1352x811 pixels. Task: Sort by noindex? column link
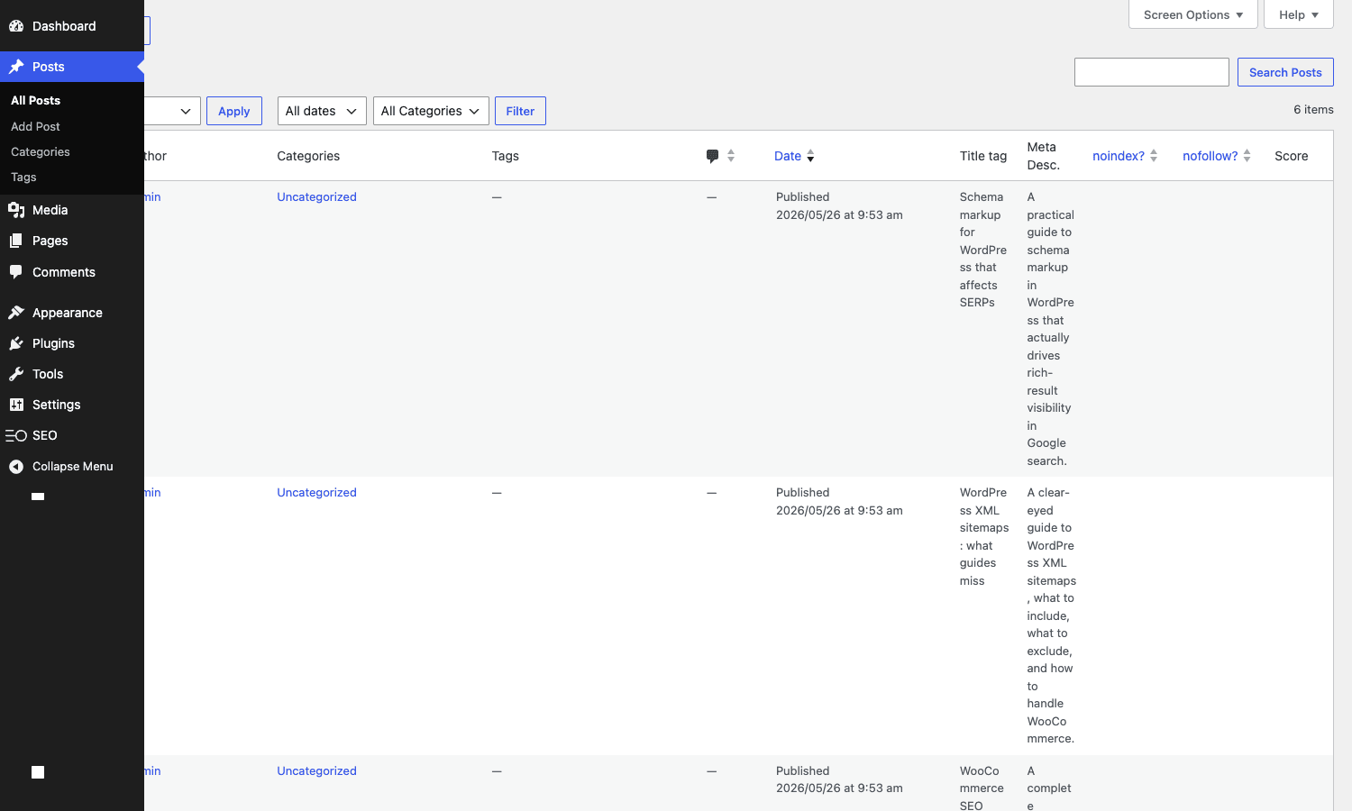[x=1119, y=156]
